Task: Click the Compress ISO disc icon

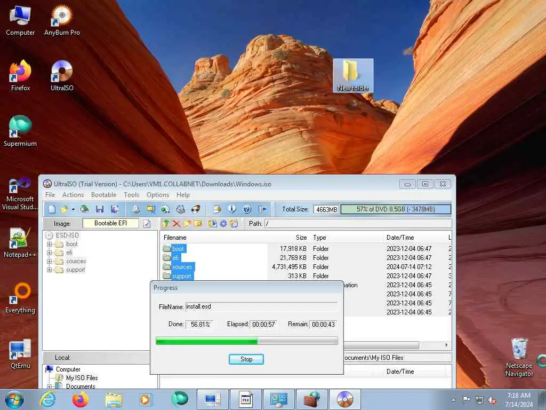Action: click(166, 209)
